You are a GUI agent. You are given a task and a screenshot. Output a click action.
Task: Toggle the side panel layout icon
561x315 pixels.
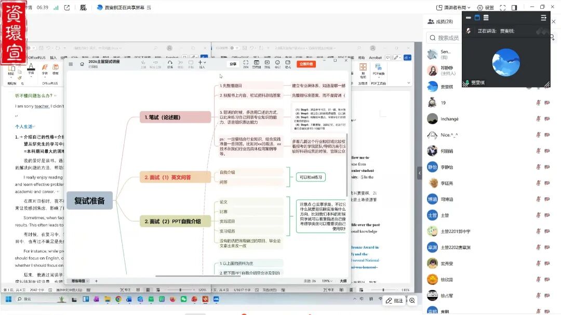tap(514, 8)
